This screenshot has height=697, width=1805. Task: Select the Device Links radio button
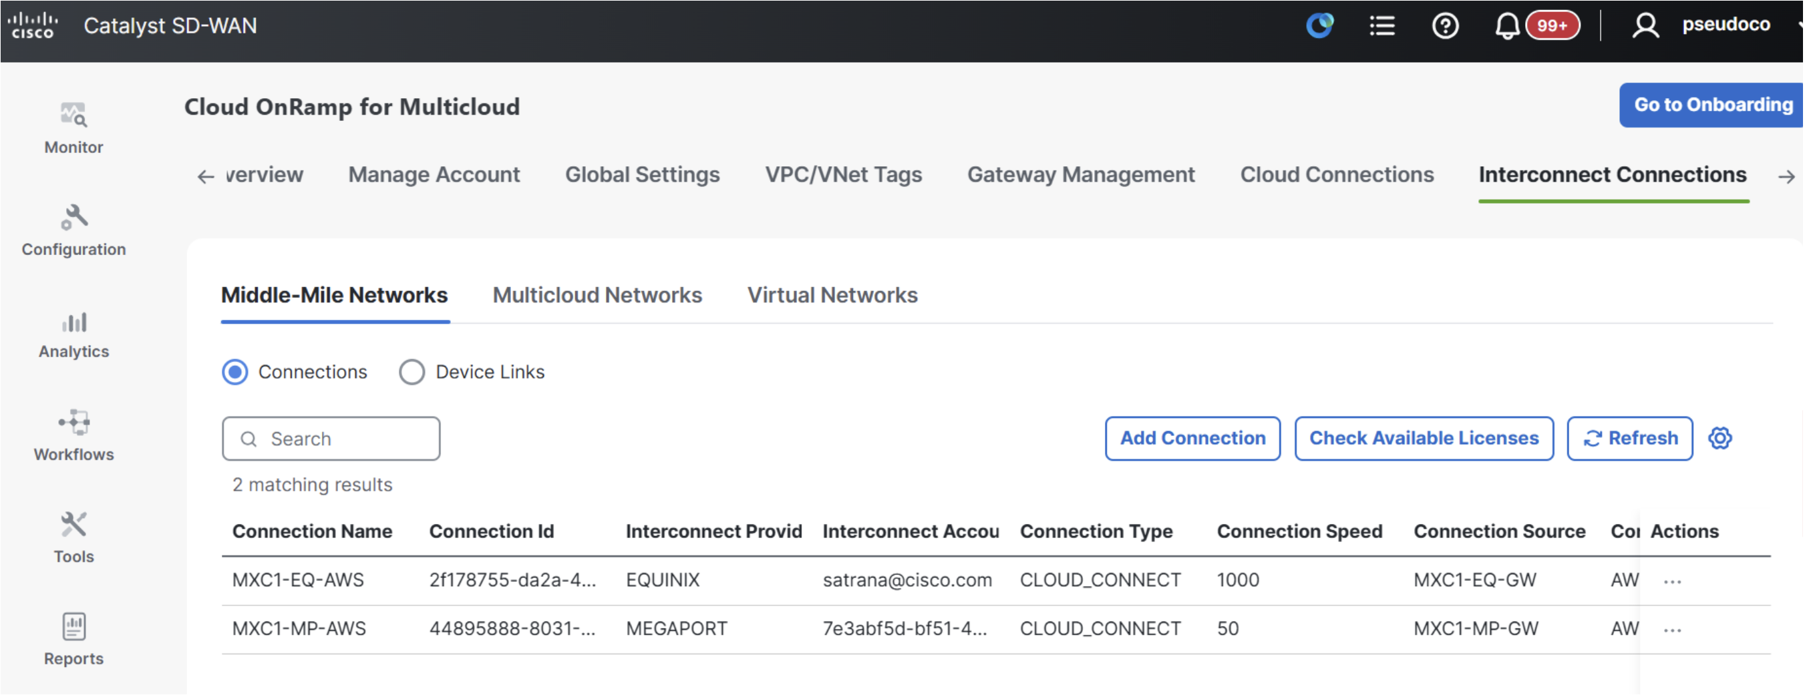pyautogui.click(x=412, y=373)
